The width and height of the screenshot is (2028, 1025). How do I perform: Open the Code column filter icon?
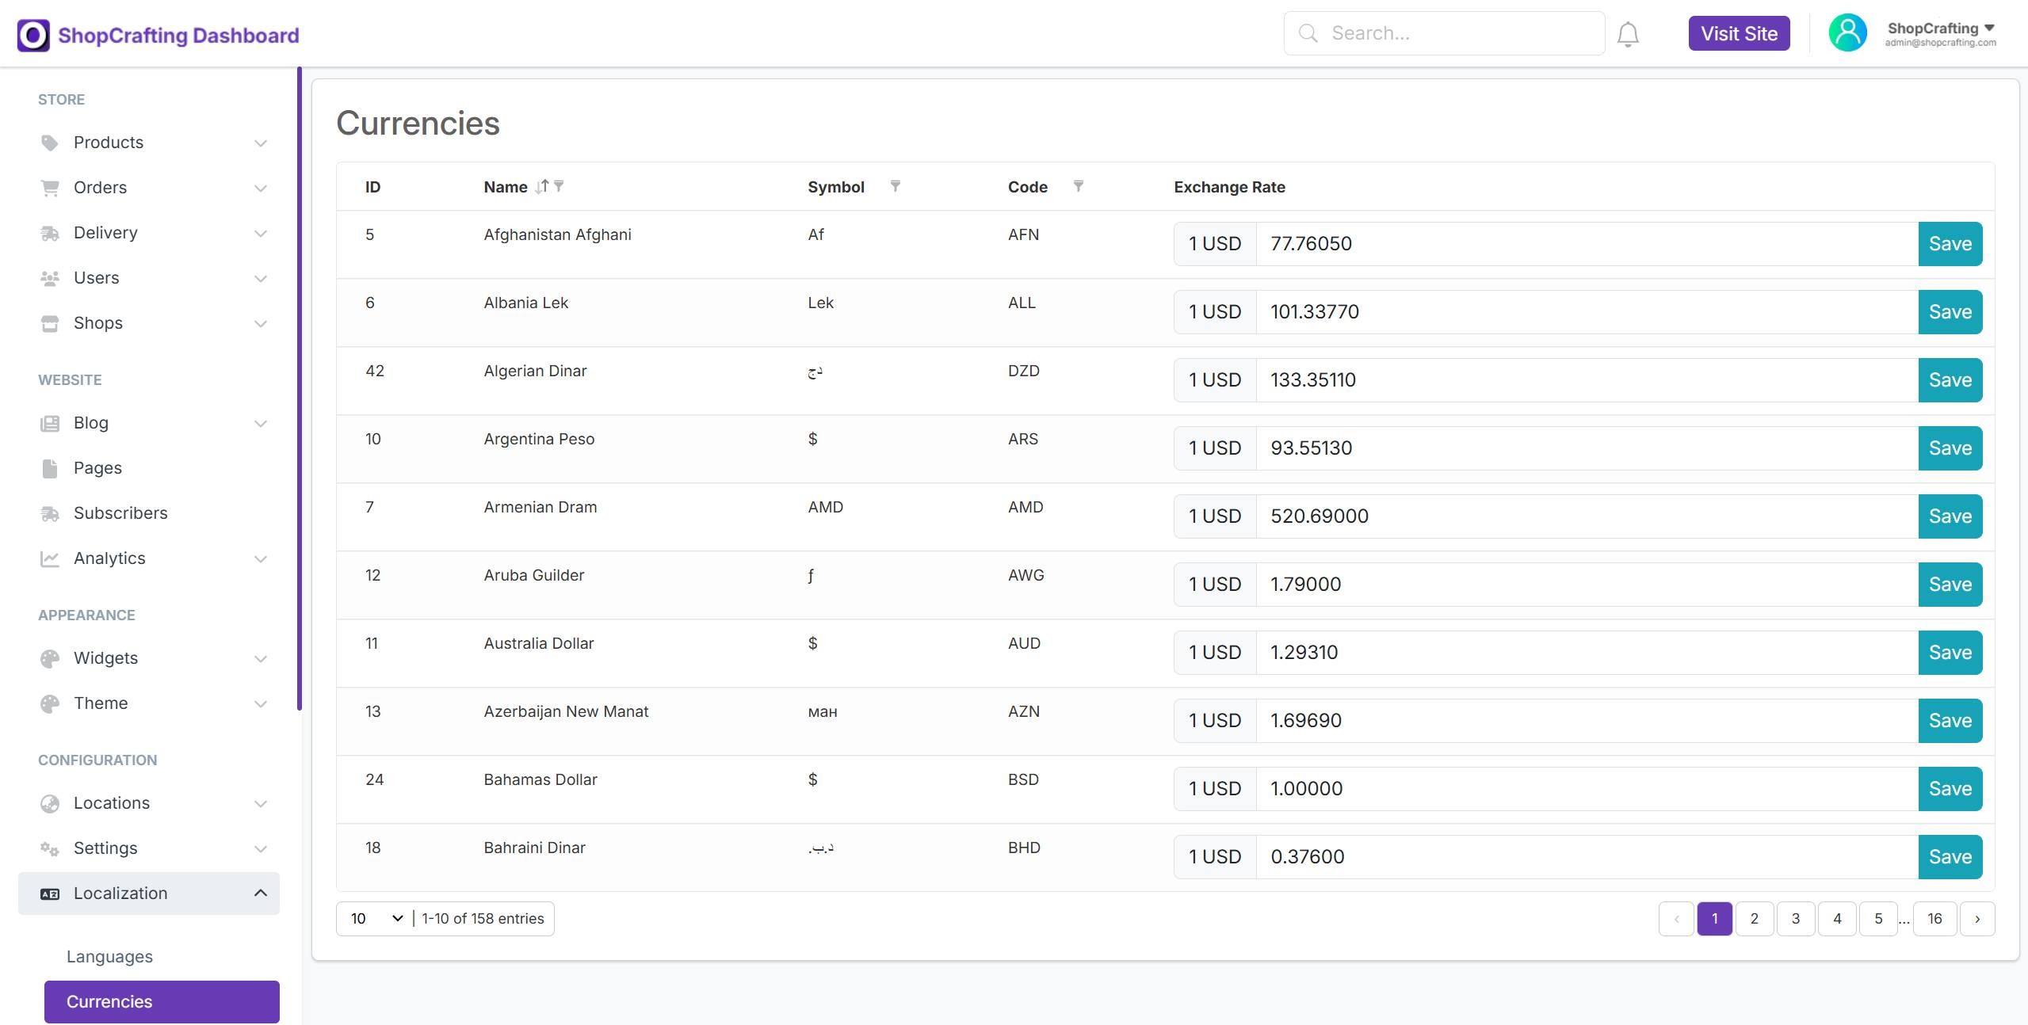[1078, 186]
